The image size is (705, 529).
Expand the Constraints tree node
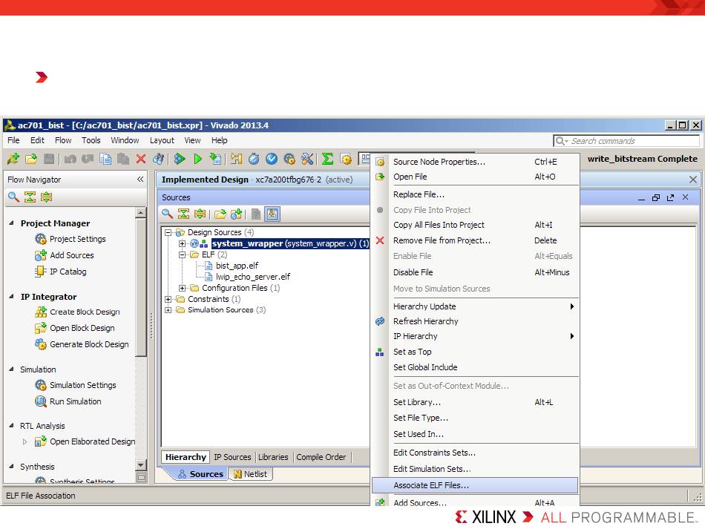click(x=168, y=299)
